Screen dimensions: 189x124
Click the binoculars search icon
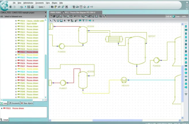point(66,7)
